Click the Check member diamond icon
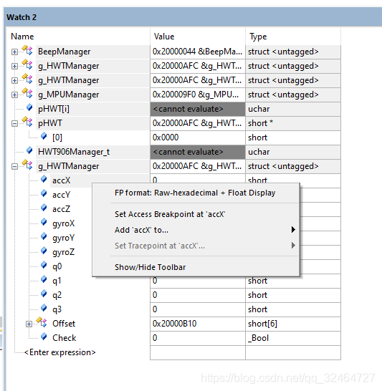Viewport: 382px width, 391px height. coord(44,337)
